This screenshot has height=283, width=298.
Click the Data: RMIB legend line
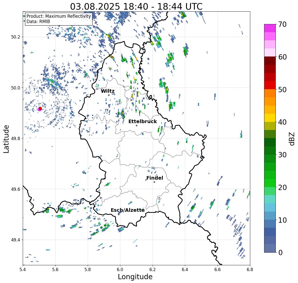click(38, 22)
